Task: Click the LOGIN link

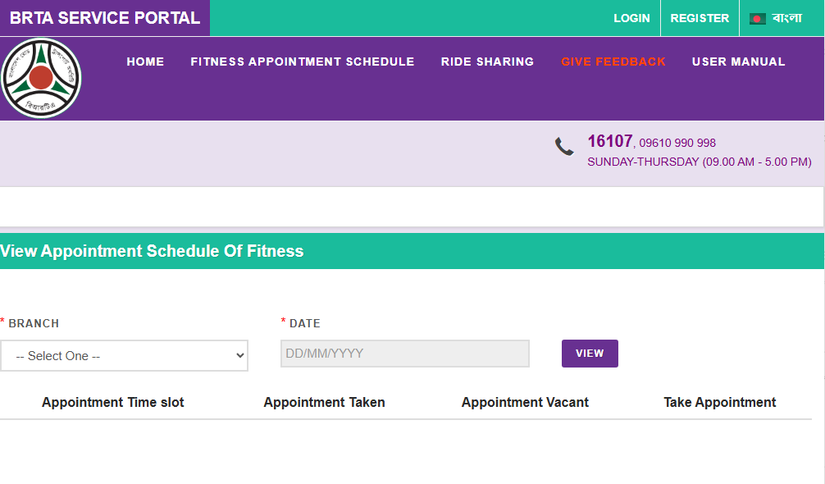Action: point(631,18)
